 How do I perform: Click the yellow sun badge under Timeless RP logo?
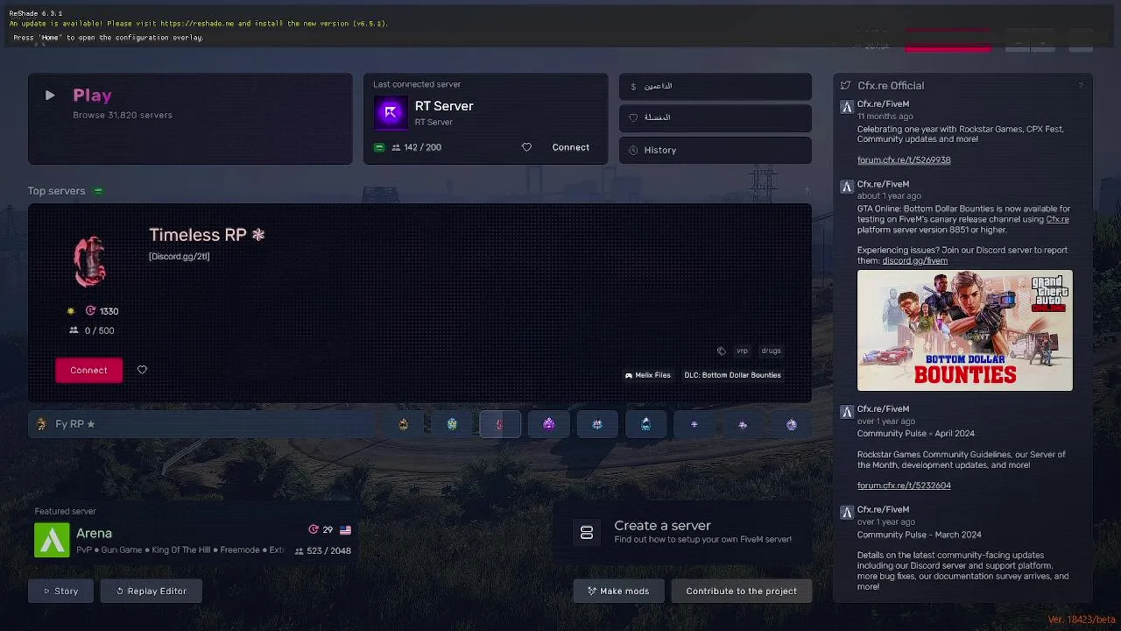tap(71, 311)
